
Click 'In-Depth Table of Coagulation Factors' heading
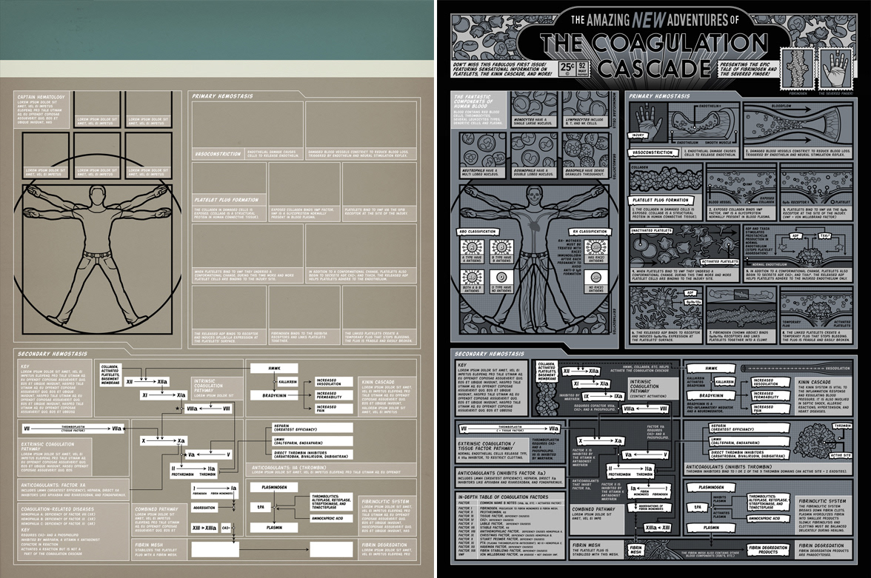pos(503,497)
